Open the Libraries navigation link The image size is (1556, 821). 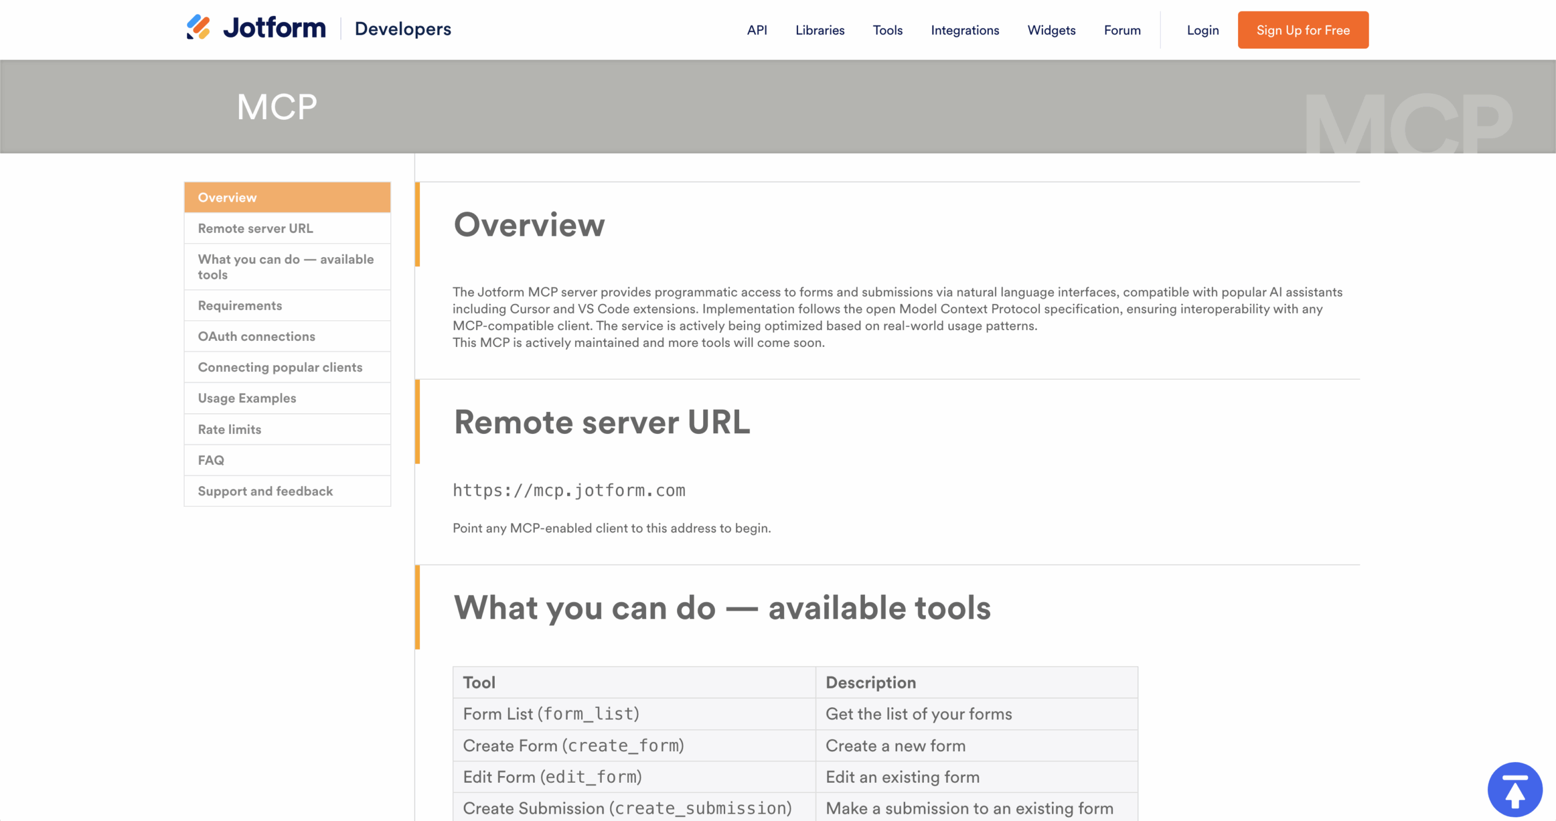(x=819, y=30)
